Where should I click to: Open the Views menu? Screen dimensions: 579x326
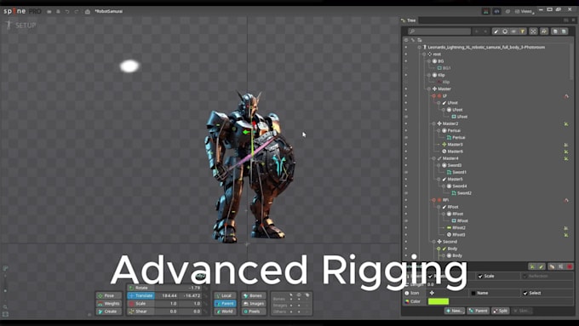(525, 11)
